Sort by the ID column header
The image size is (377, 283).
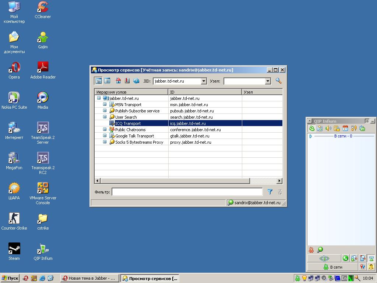click(205, 92)
